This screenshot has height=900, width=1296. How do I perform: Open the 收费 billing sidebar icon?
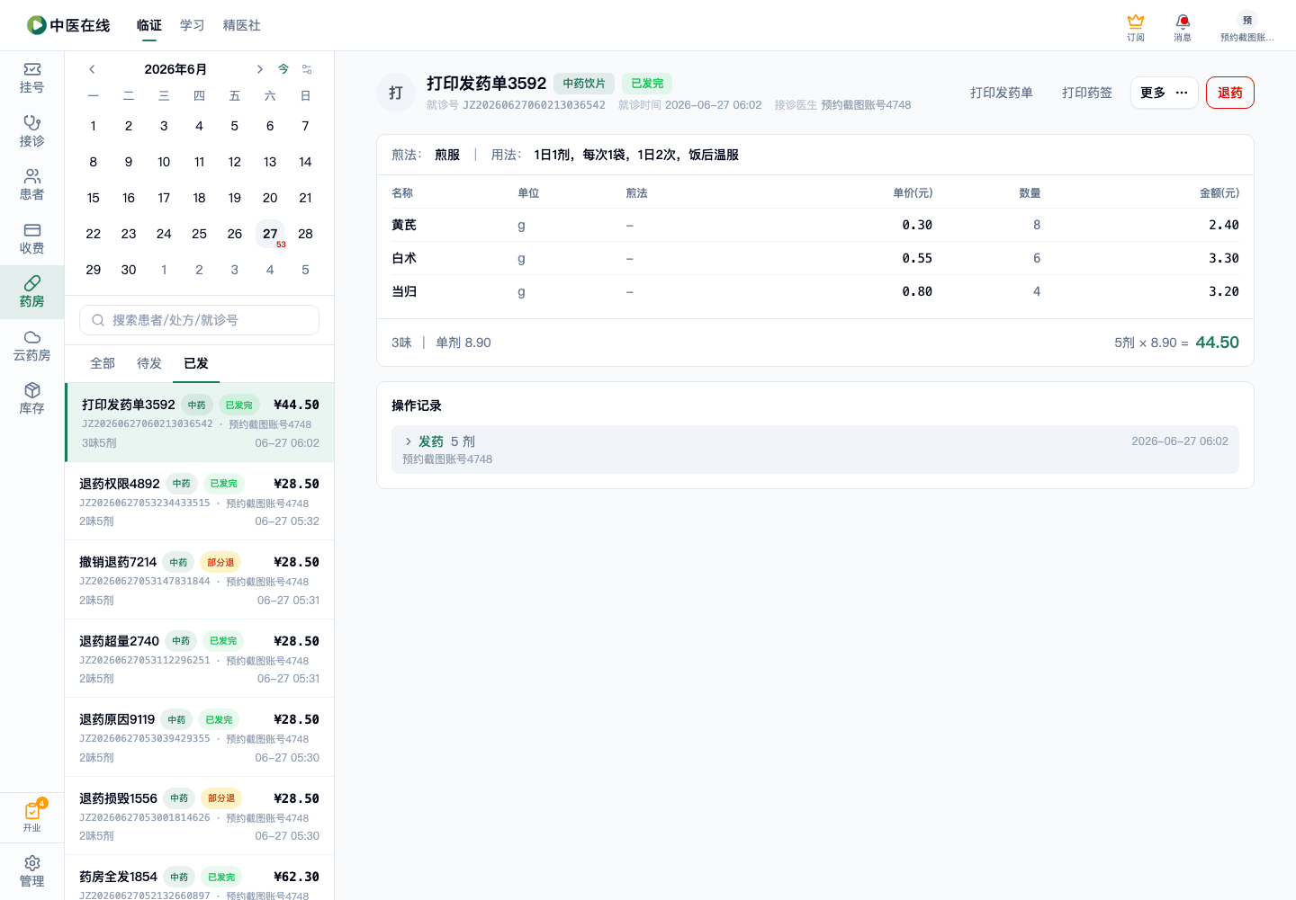(31, 238)
